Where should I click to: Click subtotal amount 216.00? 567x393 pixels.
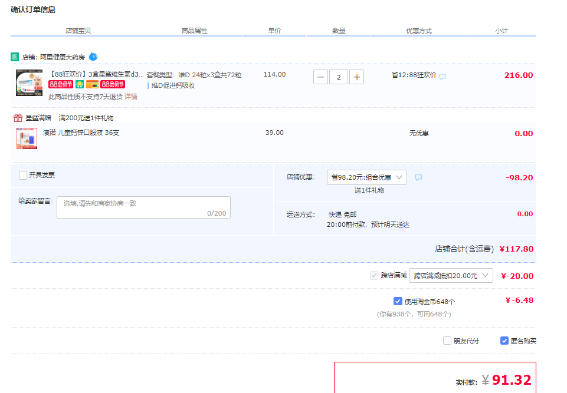click(x=519, y=75)
